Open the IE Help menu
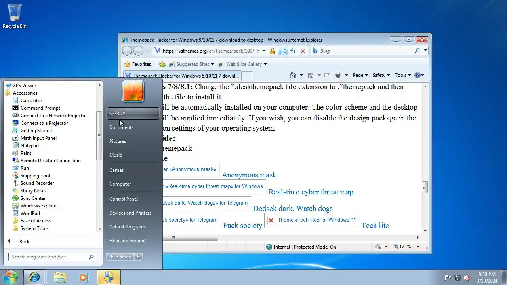This screenshot has width=507, height=285. [419, 75]
